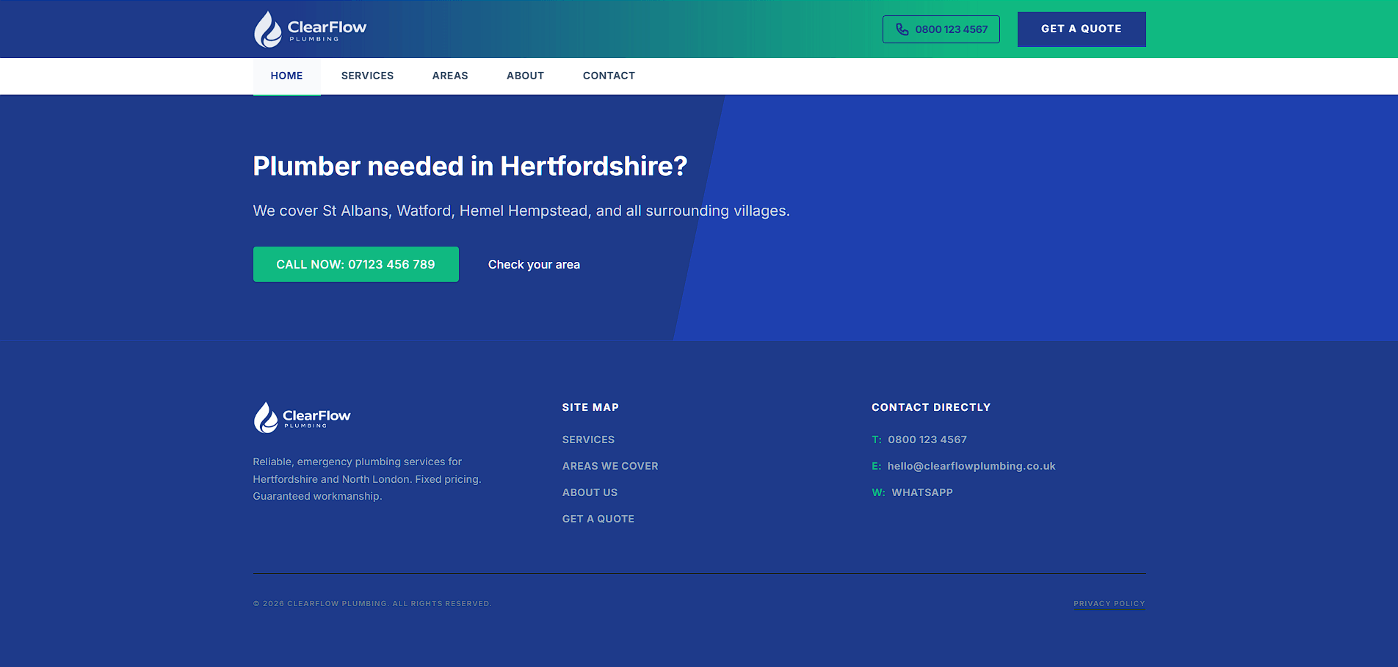Open the ABOUT page from the navigation

[x=525, y=76]
